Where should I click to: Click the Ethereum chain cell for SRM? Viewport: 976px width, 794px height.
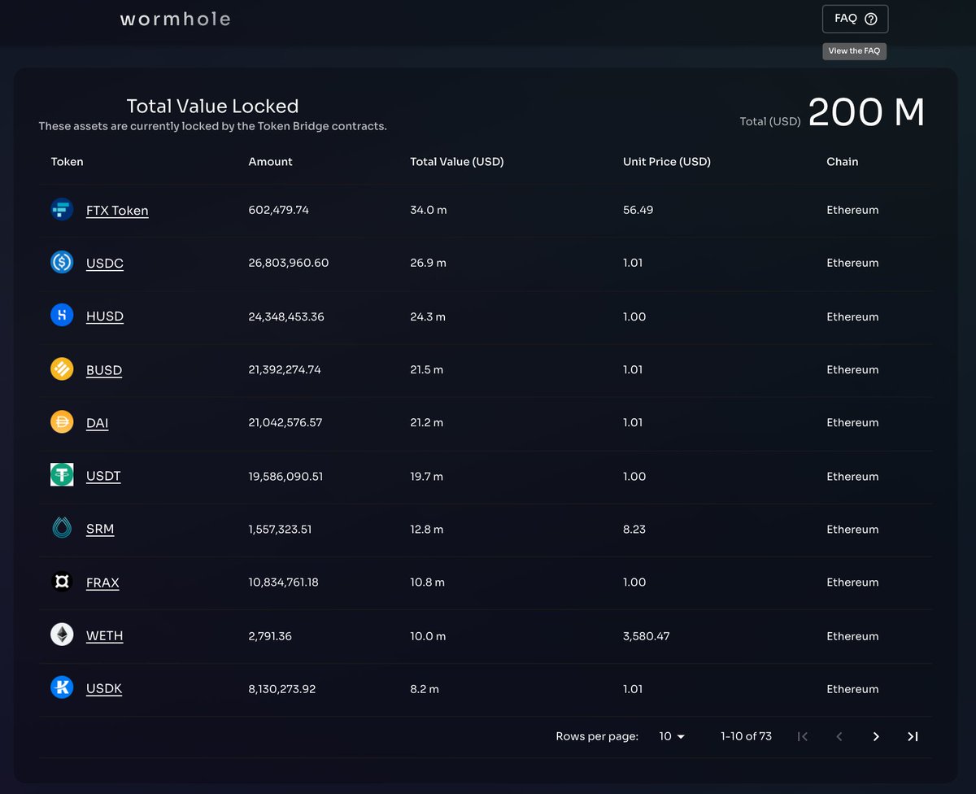click(852, 529)
